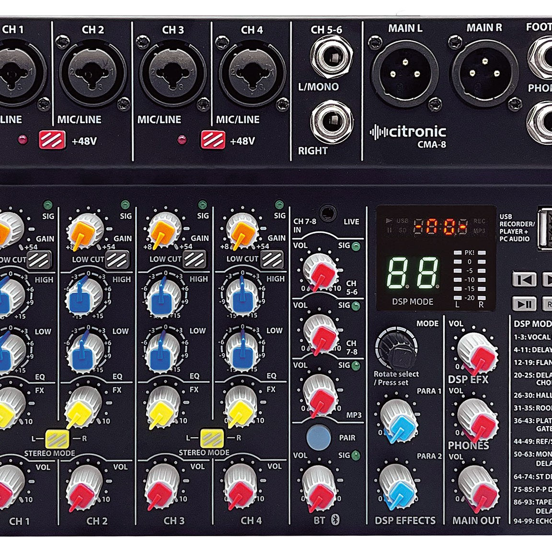552x552 pixels.
Task: Adjust the PARA 2 effects knob
Action: click(398, 487)
